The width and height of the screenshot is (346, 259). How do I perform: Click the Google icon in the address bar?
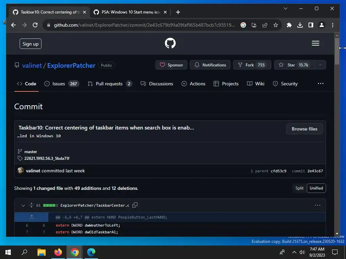tap(243, 25)
